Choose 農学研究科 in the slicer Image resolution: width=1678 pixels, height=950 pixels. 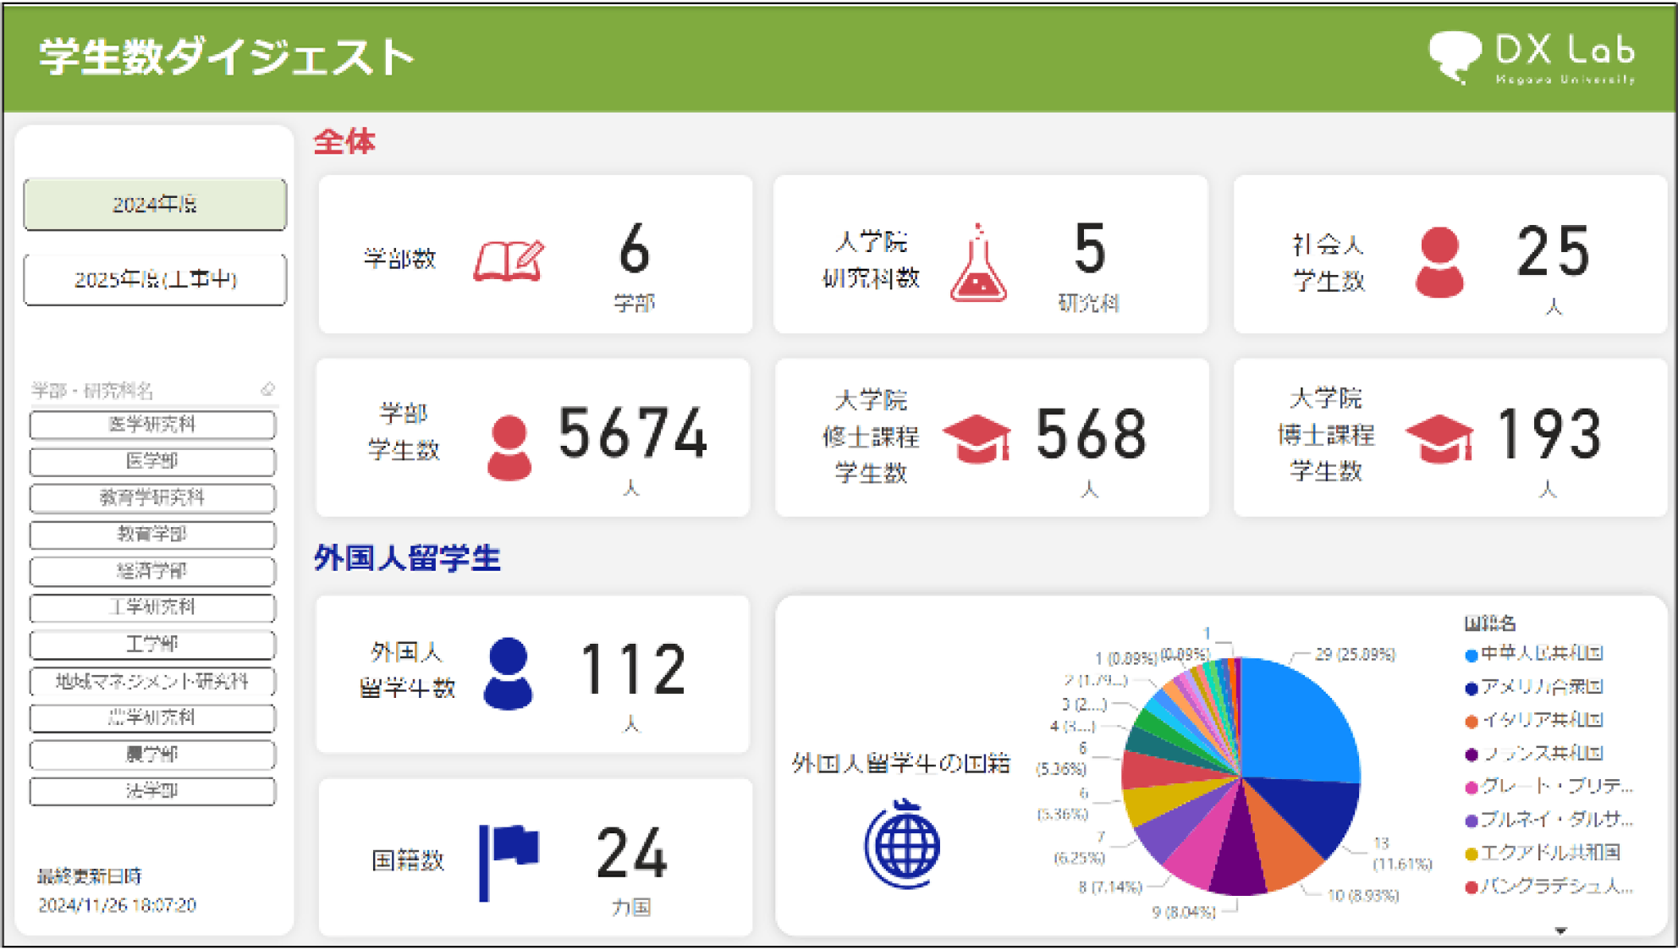152,717
